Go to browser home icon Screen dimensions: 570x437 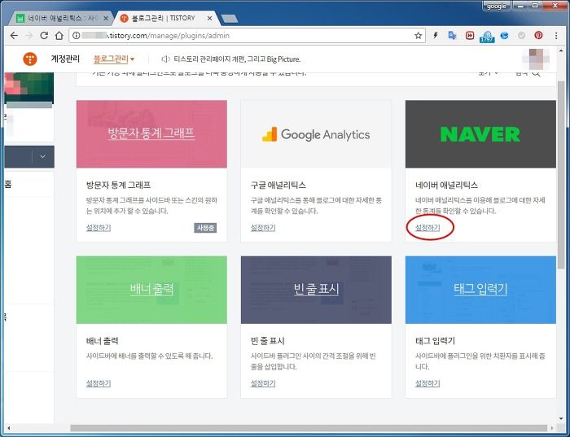pos(59,36)
